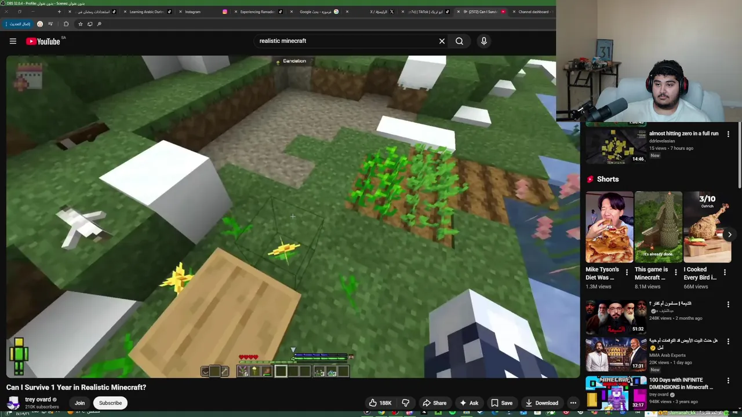Open more actions ellipsis under video
This screenshot has height=417, width=742.
[573, 403]
